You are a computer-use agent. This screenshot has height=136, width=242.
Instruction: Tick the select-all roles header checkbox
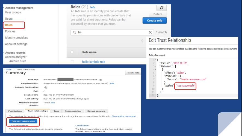pyautogui.click(x=72, y=52)
